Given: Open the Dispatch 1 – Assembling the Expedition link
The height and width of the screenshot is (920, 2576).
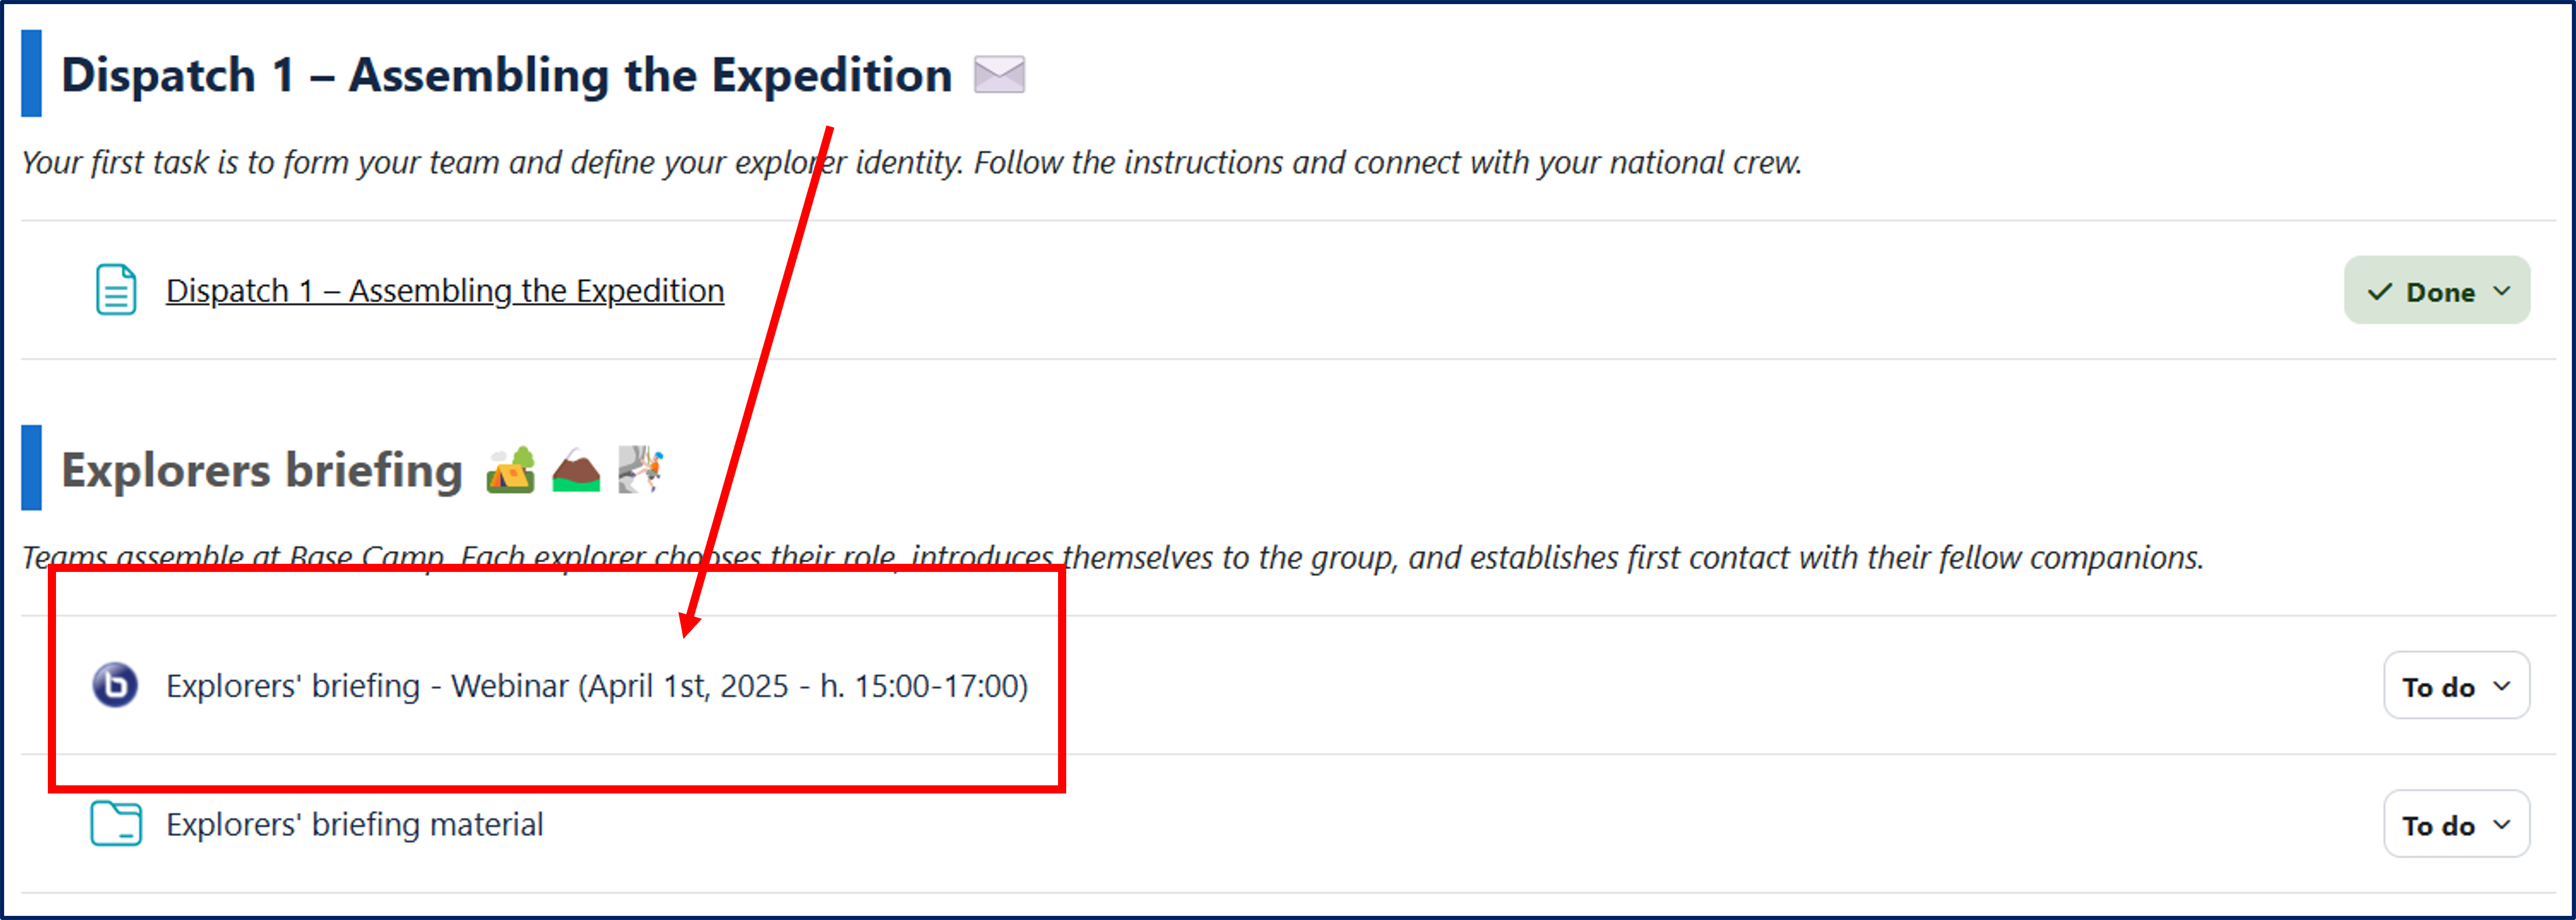Looking at the screenshot, I should click(445, 291).
